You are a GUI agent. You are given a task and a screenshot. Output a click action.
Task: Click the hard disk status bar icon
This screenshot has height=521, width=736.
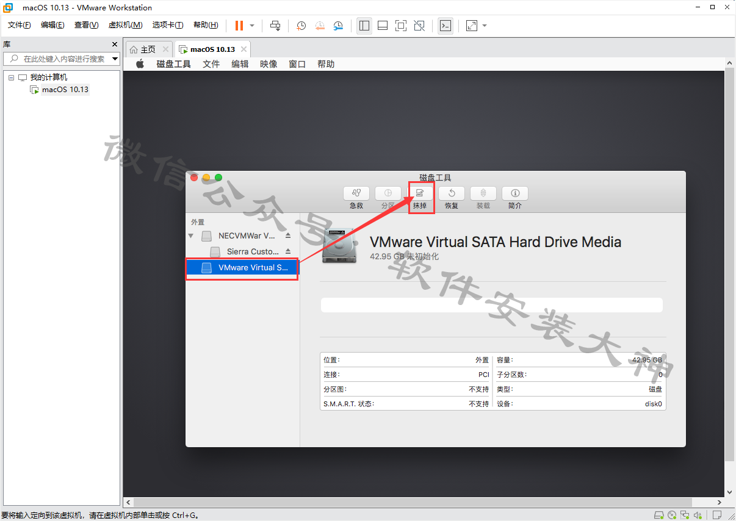coord(659,516)
